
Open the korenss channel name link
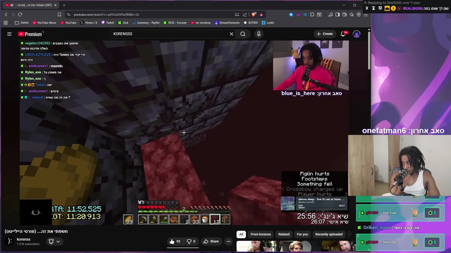point(24,239)
